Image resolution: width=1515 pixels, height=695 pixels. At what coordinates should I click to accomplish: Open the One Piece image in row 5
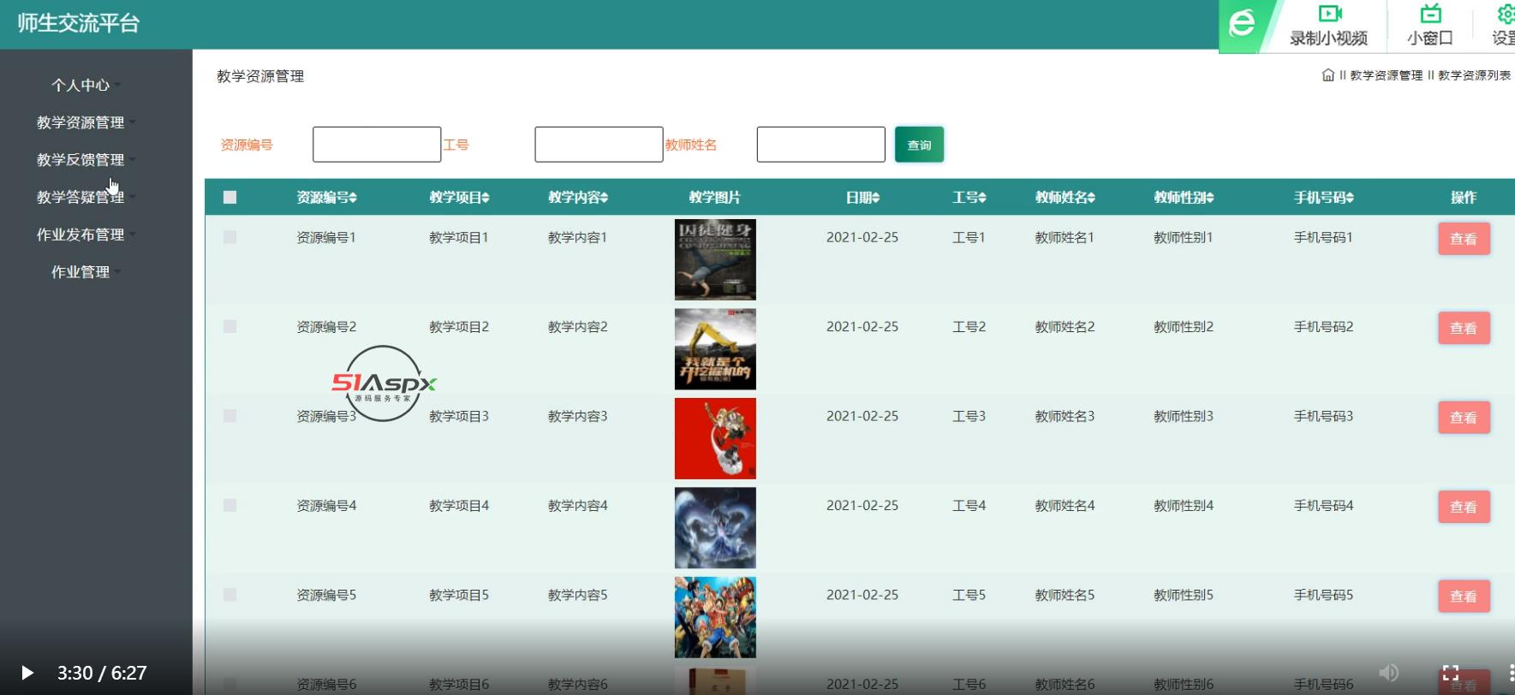pos(715,617)
